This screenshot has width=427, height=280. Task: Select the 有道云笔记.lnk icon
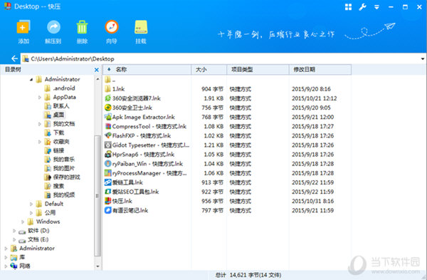point(108,210)
